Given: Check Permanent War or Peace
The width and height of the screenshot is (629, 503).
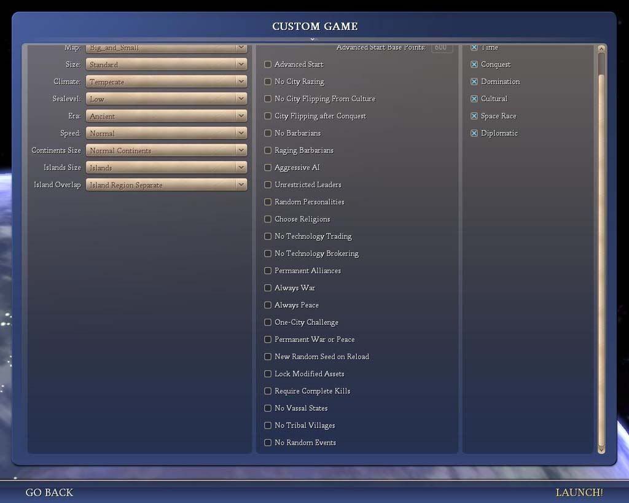Looking at the screenshot, I should 268,340.
